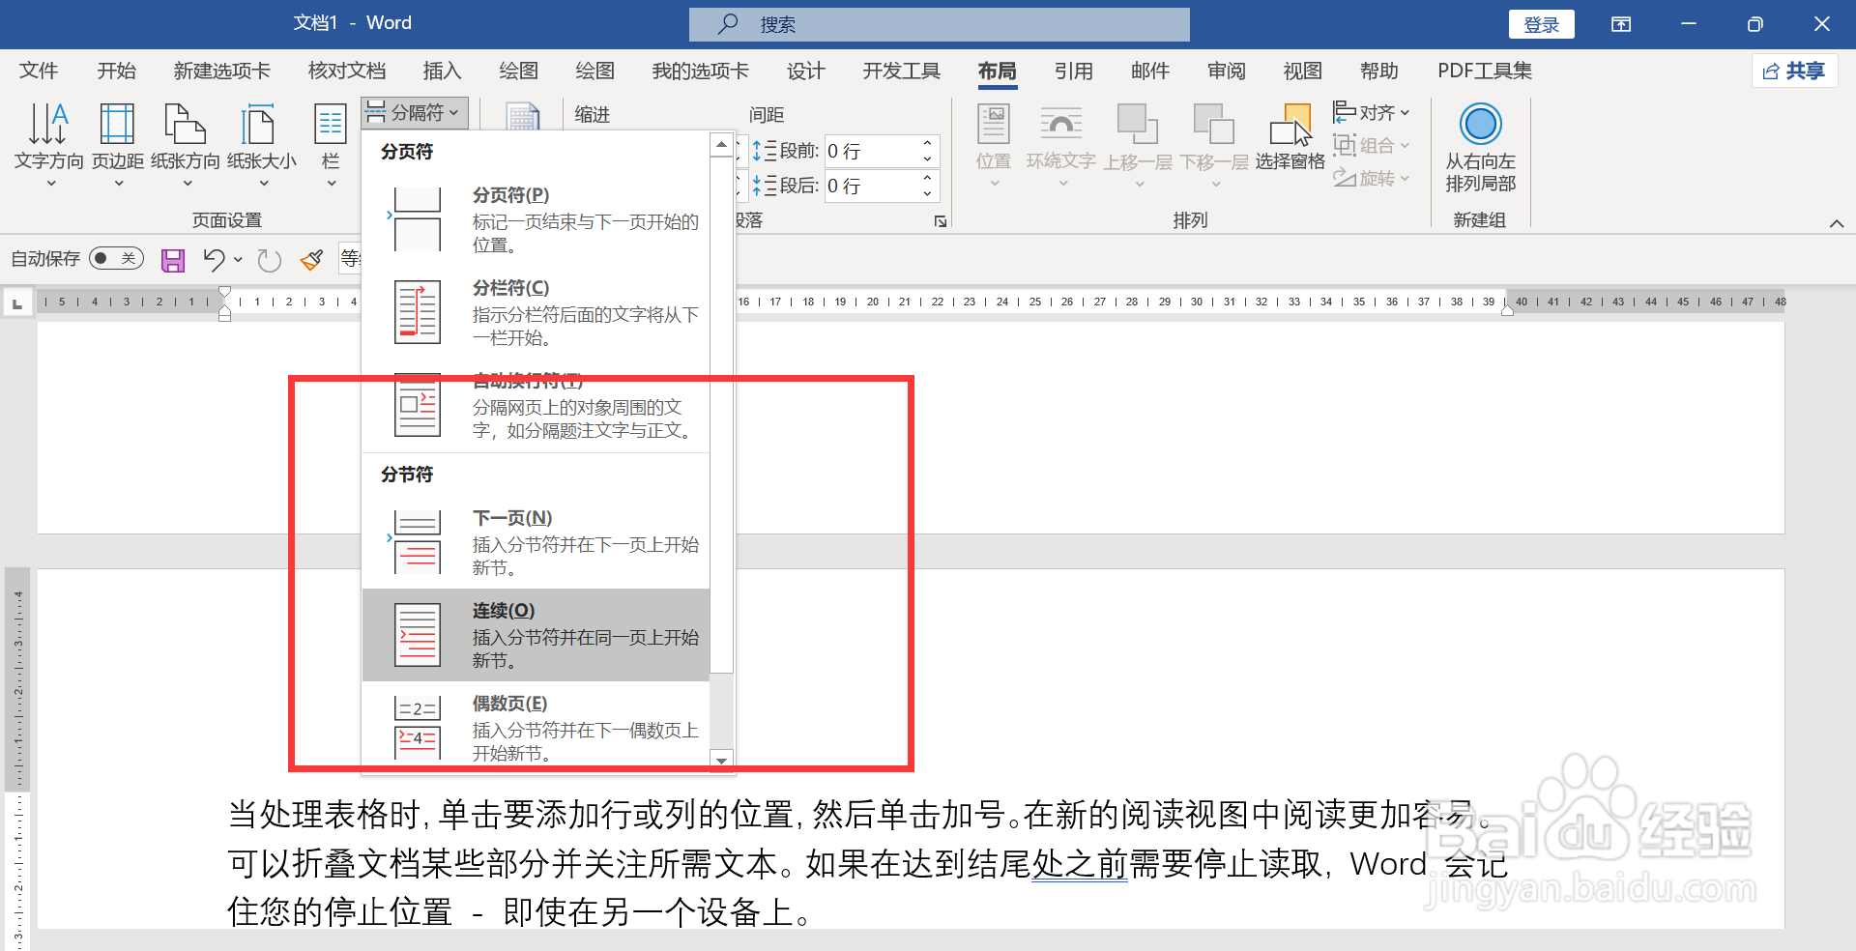The width and height of the screenshot is (1856, 951).
Task: Click the 搜索 search box
Action: (x=940, y=24)
